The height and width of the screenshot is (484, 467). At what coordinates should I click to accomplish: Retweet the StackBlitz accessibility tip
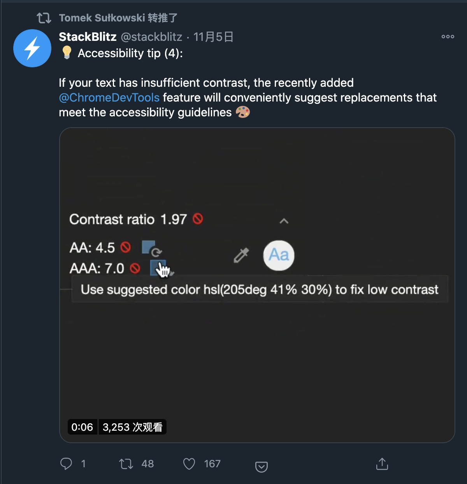tap(126, 463)
